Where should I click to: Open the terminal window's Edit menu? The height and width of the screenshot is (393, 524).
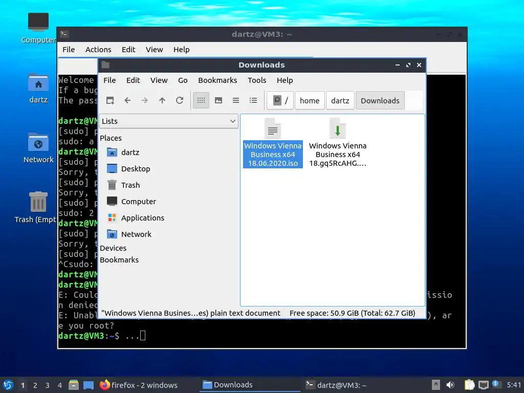128,50
